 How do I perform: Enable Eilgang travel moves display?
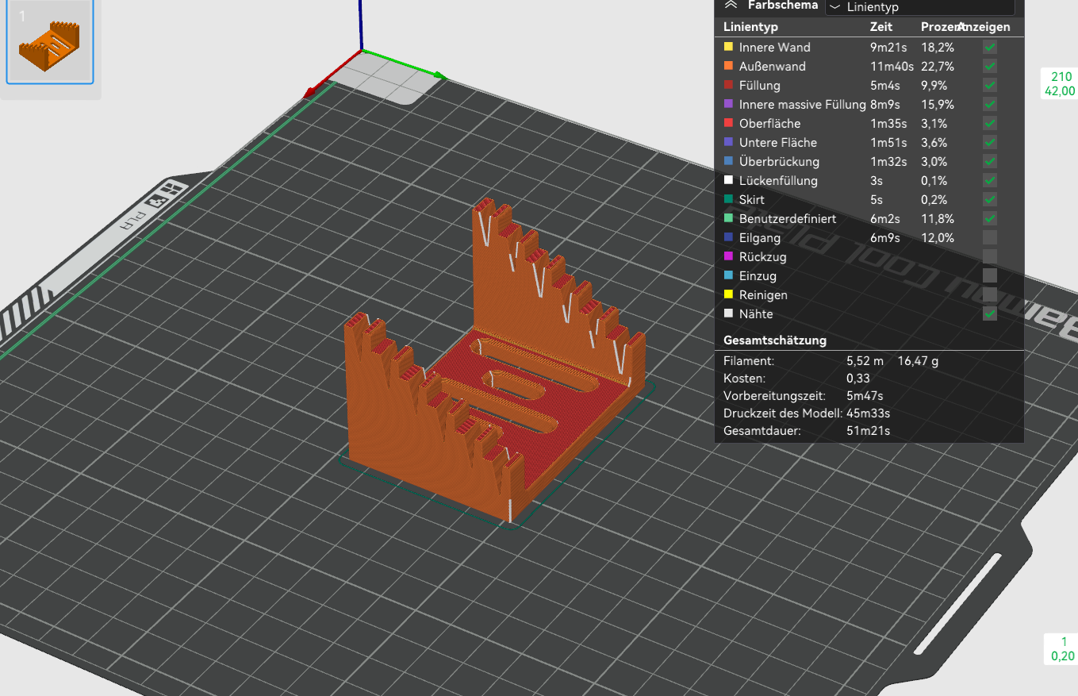990,238
